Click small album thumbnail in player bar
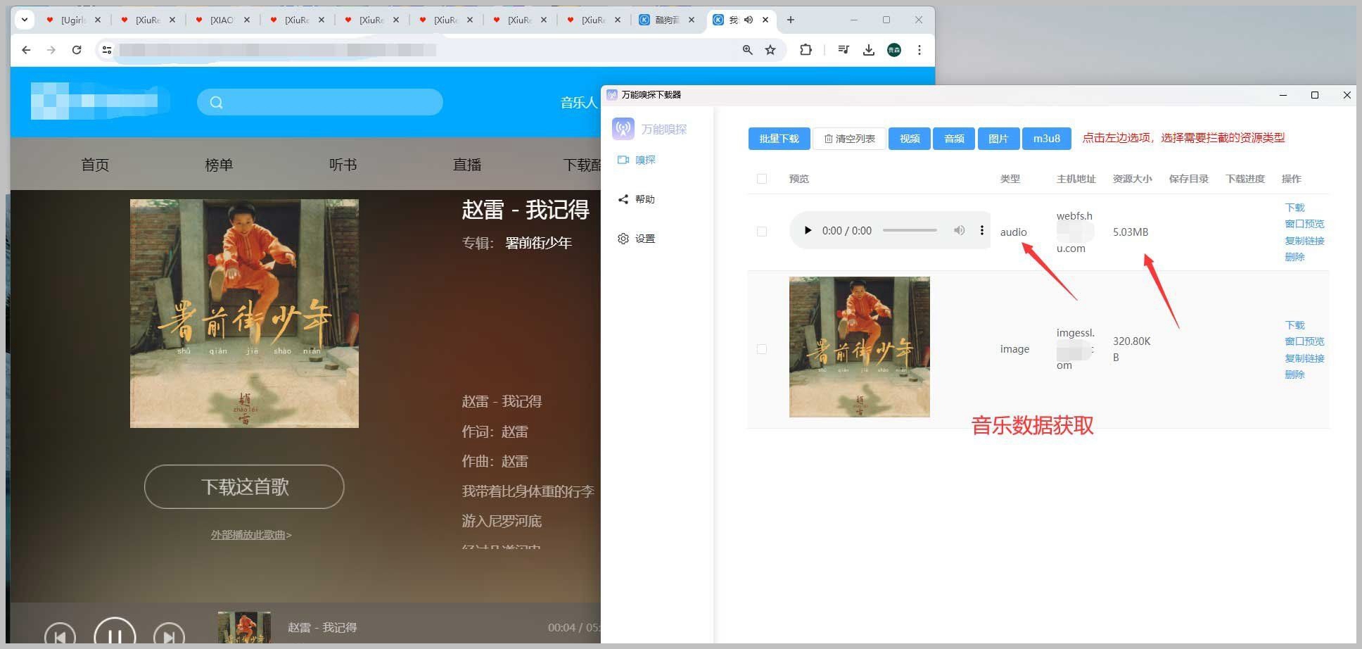Image resolution: width=1362 pixels, height=649 pixels. (x=244, y=628)
